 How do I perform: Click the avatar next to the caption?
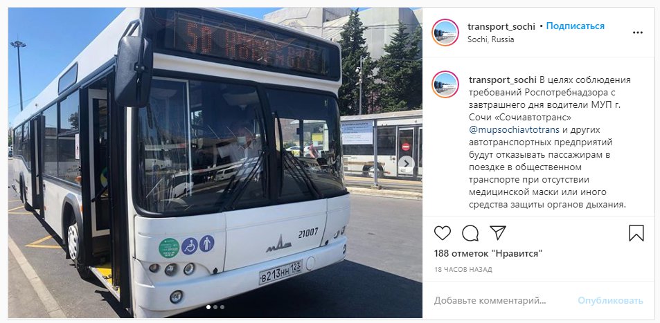click(445, 84)
